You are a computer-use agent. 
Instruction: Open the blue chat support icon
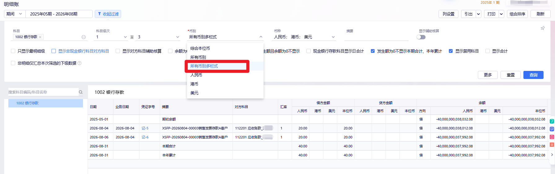coord(552,129)
